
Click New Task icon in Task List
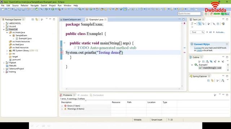pyautogui.click(x=192, y=24)
